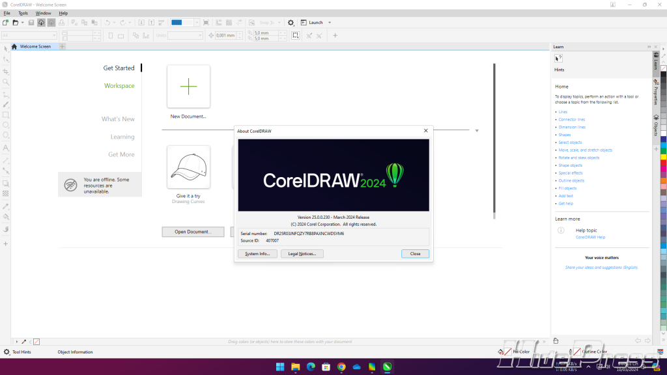Open the Options gear icon
The image size is (667, 375).
click(291, 22)
